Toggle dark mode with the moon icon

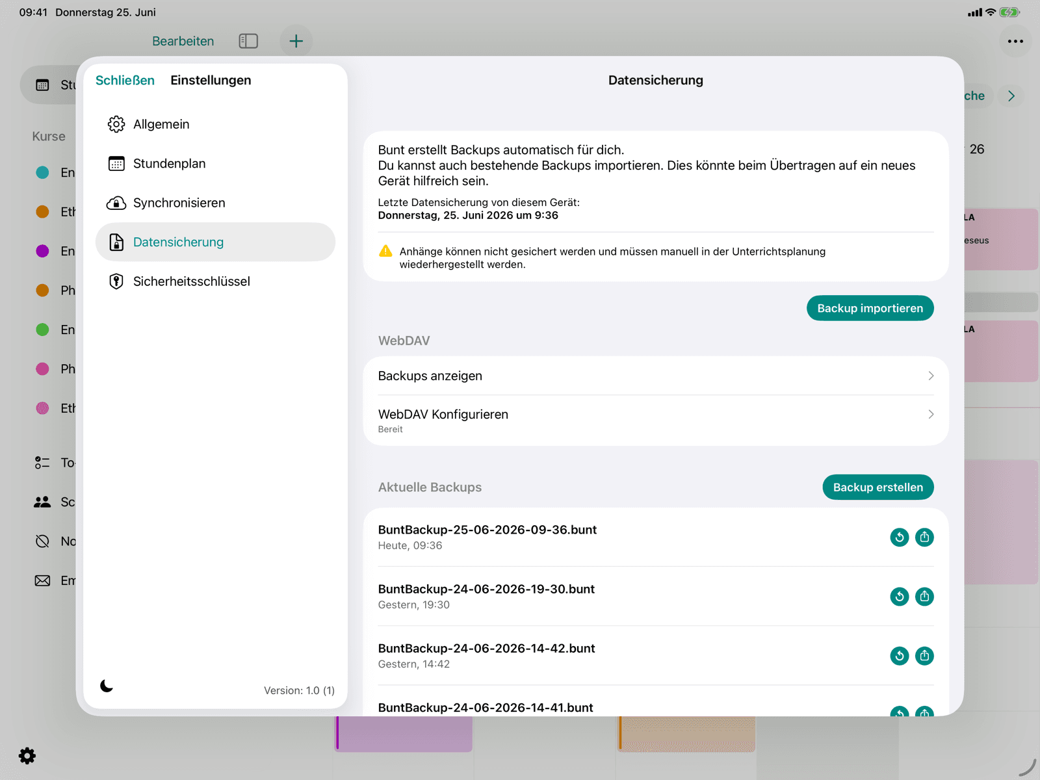pyautogui.click(x=107, y=686)
